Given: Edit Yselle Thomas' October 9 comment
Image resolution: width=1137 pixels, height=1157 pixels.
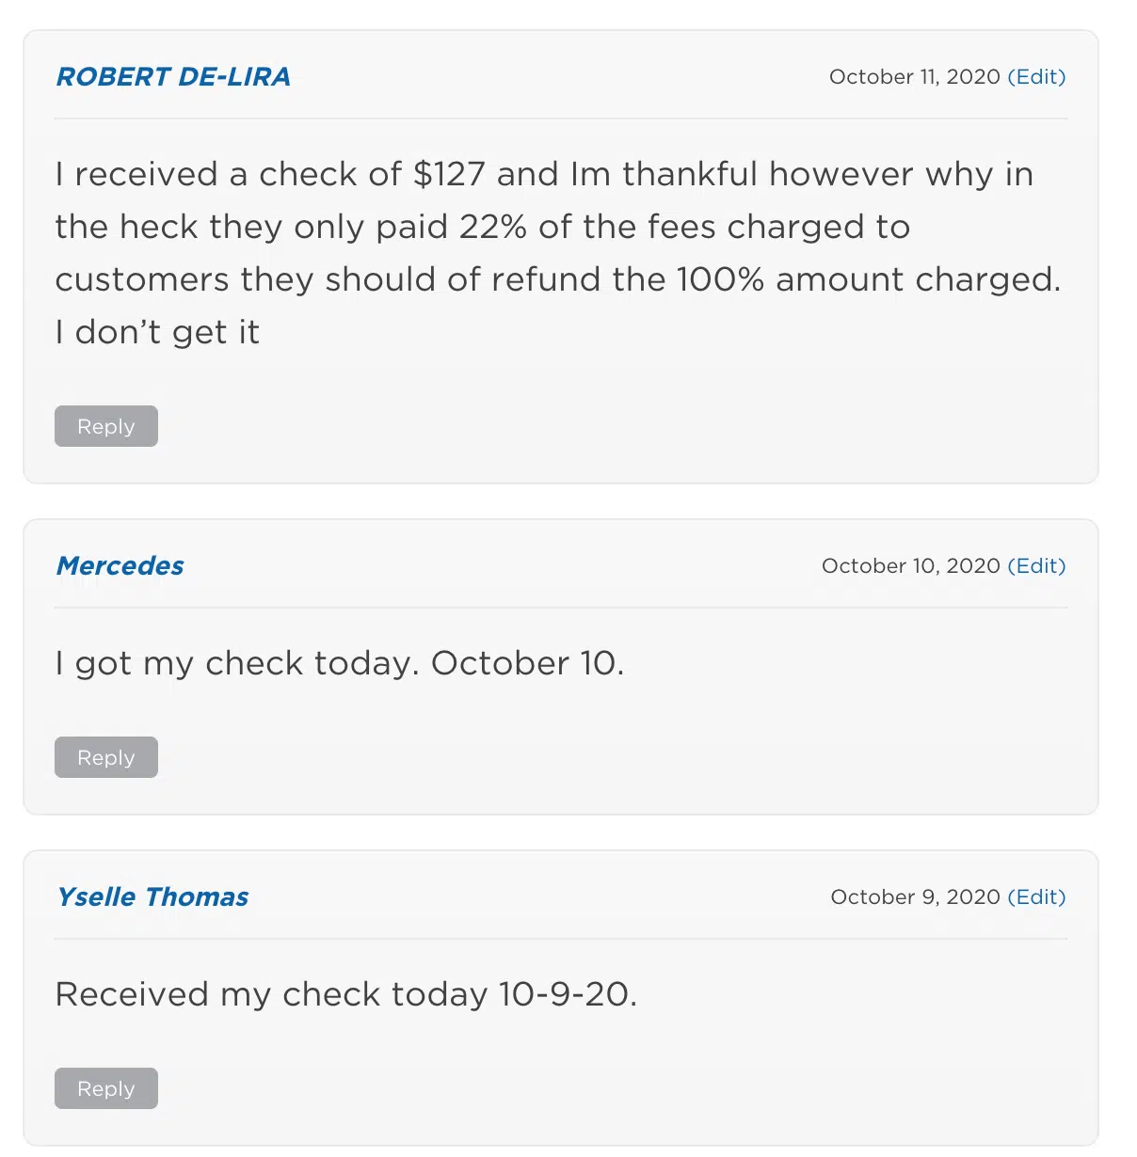Looking at the screenshot, I should coord(1038,896).
